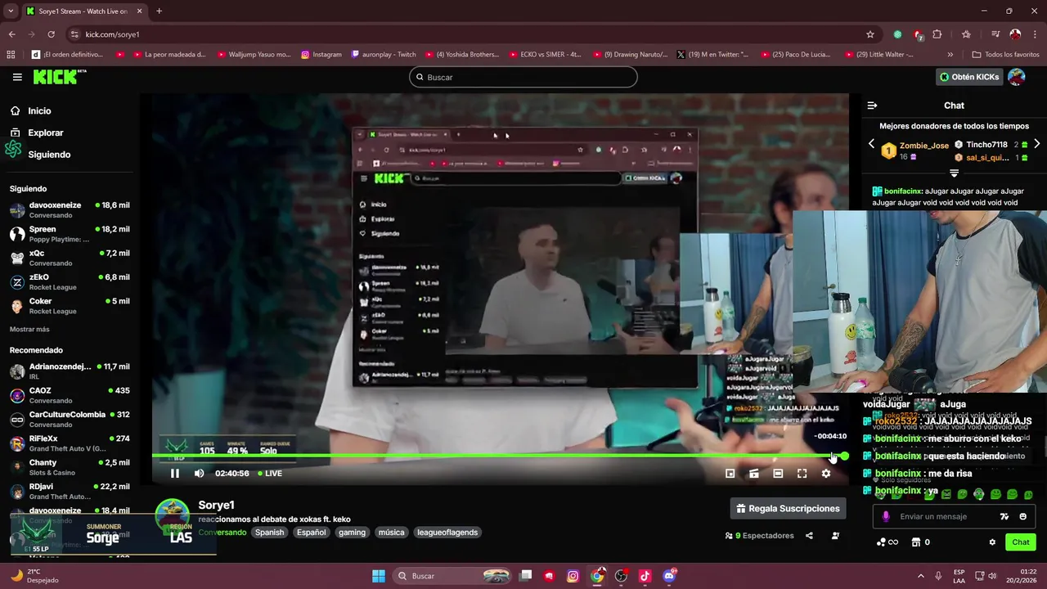Share the stream via share icon
Image resolution: width=1047 pixels, height=589 pixels.
[x=809, y=536]
